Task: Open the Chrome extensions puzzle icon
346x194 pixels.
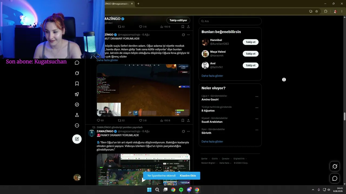Action: (326, 11)
